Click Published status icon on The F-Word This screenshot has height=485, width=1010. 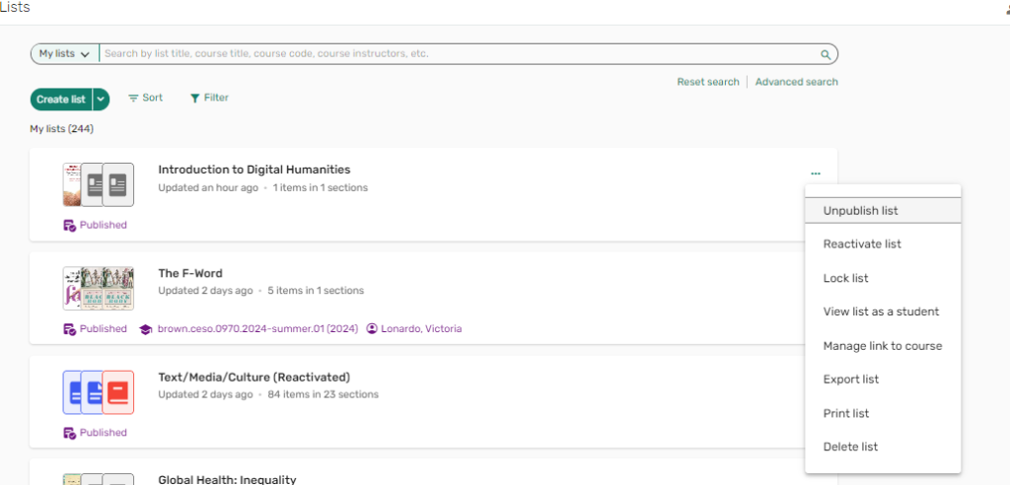(69, 329)
